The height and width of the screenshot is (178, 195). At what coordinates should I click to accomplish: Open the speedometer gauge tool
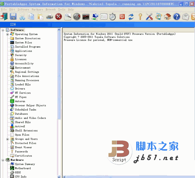pos(77,16)
